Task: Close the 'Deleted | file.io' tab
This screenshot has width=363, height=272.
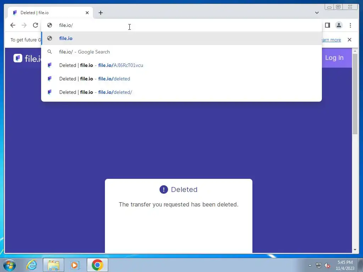Action: click(87, 13)
